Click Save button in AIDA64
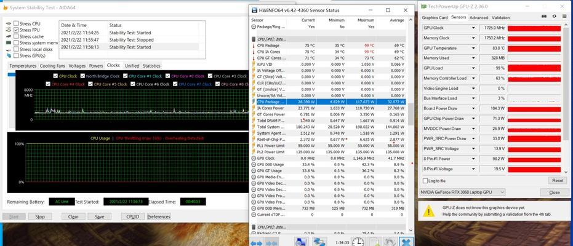Image resolution: width=573 pixels, height=246 pixels. 100,217
